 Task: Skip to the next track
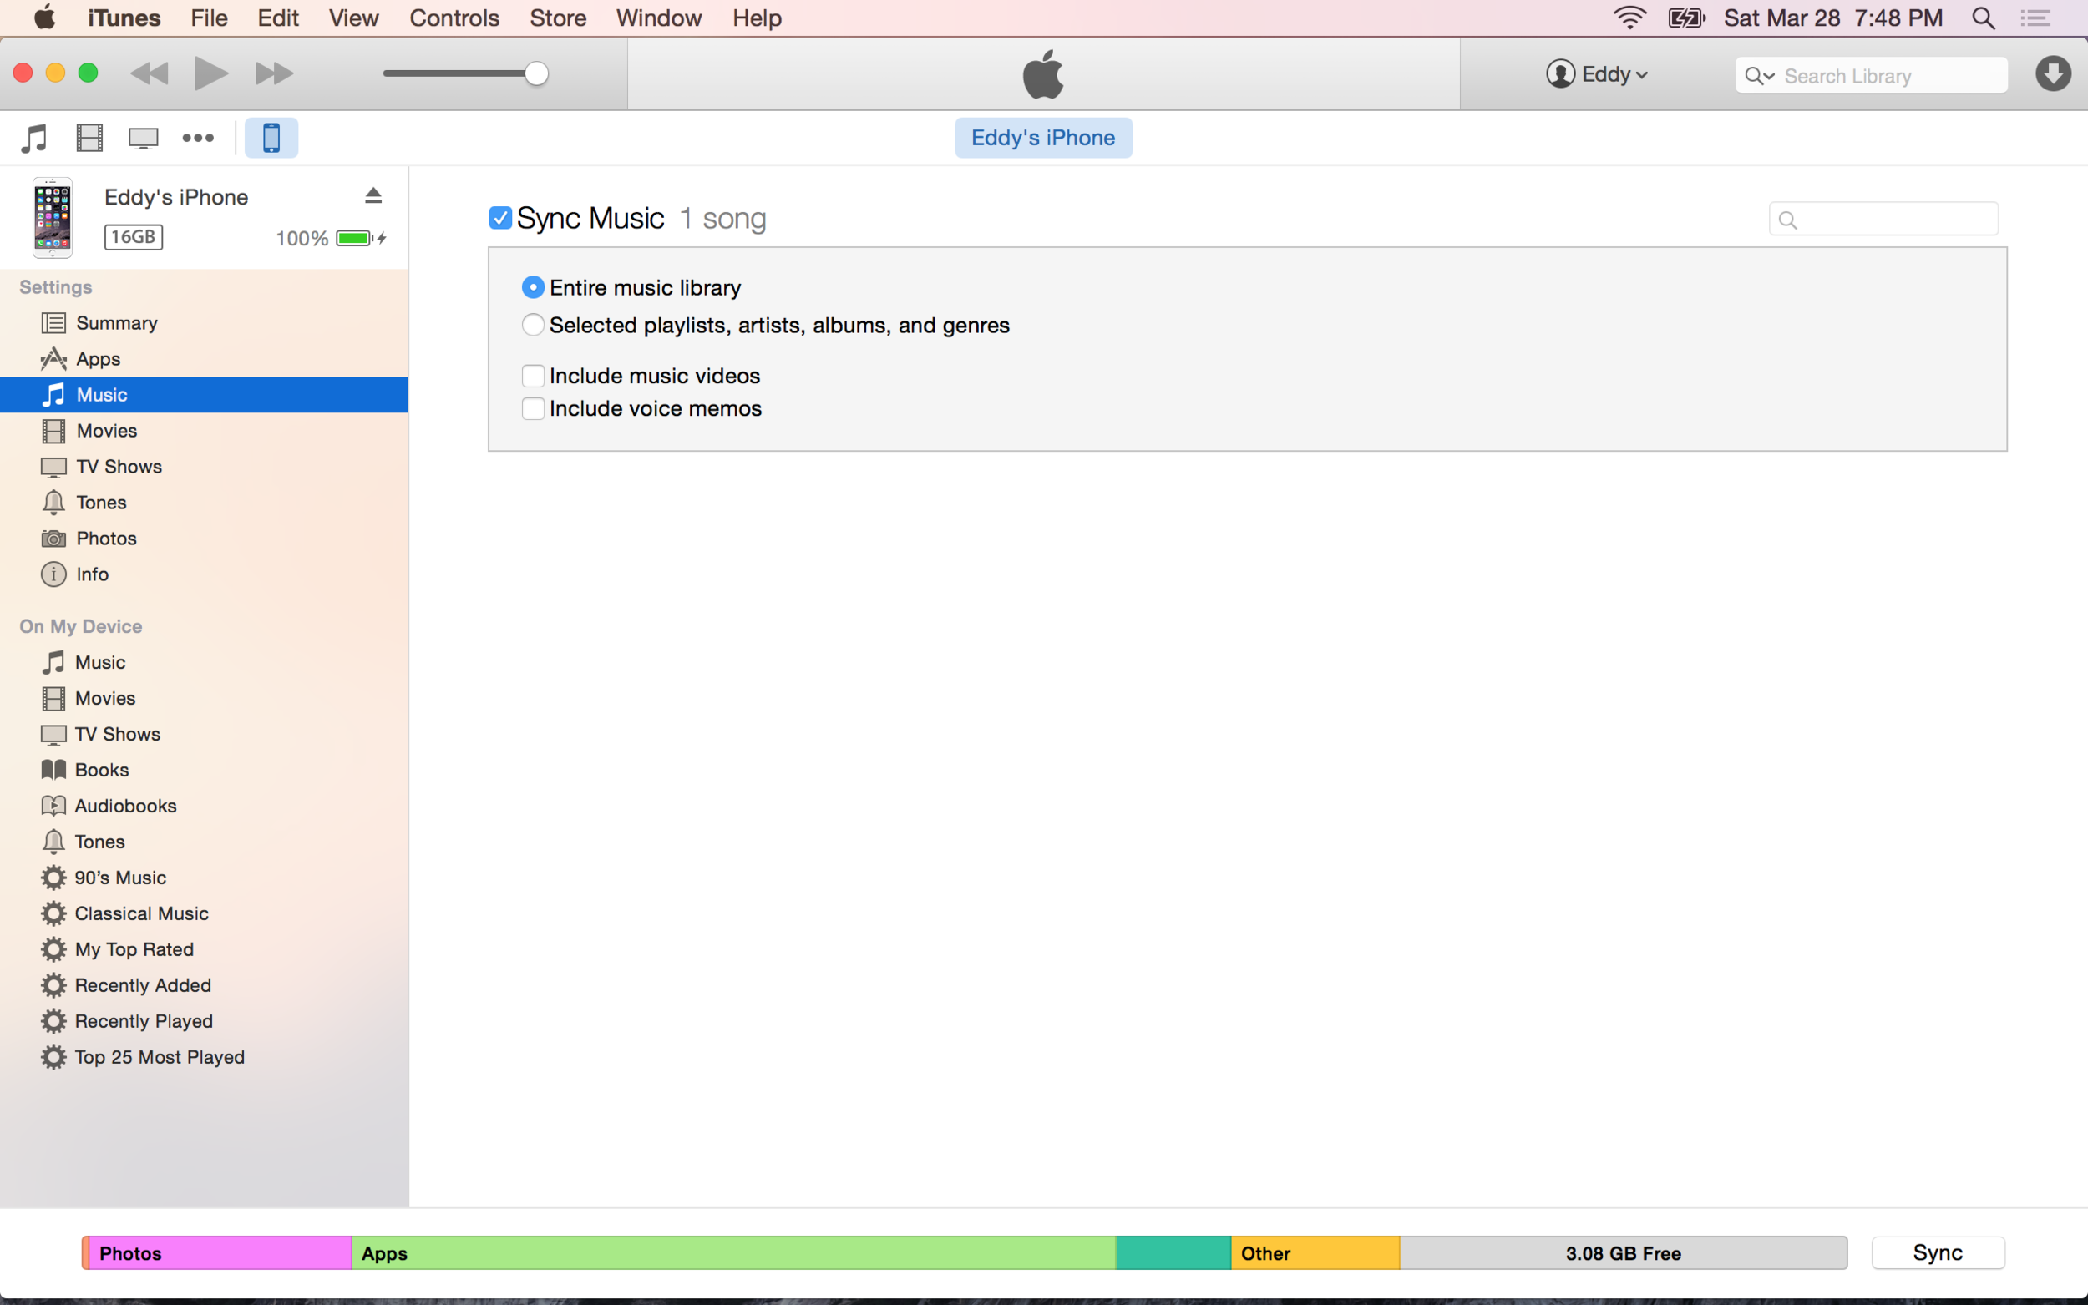pos(275,73)
